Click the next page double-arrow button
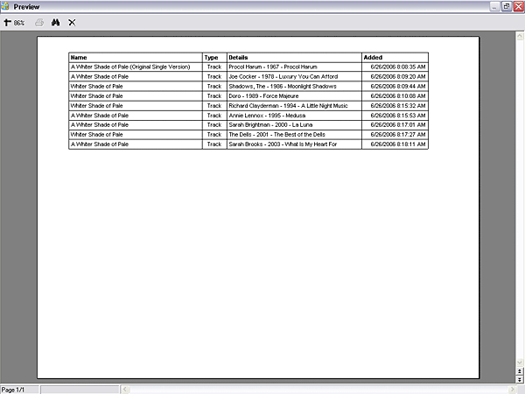Image resolution: width=525 pixels, height=394 pixels. click(520, 380)
